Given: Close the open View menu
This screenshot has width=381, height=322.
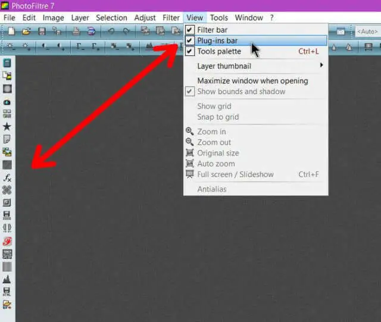Looking at the screenshot, I should 195,18.
